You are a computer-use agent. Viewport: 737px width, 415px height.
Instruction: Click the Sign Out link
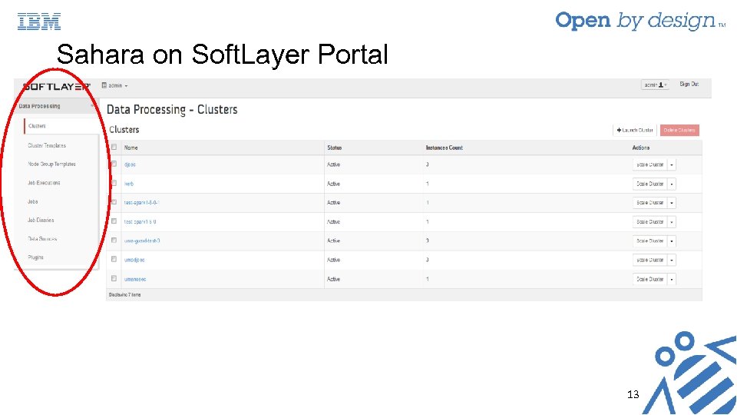689,85
